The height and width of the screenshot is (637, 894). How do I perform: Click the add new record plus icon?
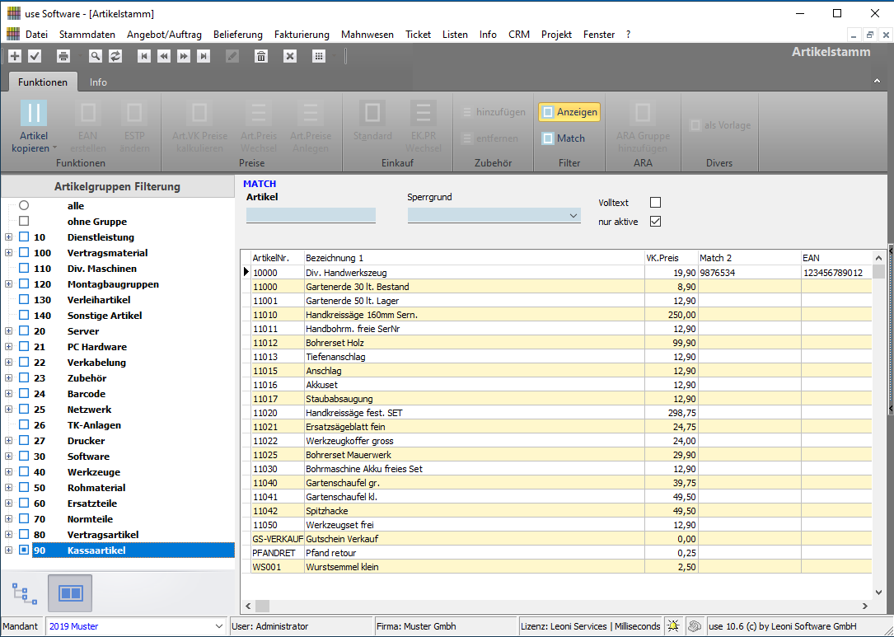(x=15, y=56)
